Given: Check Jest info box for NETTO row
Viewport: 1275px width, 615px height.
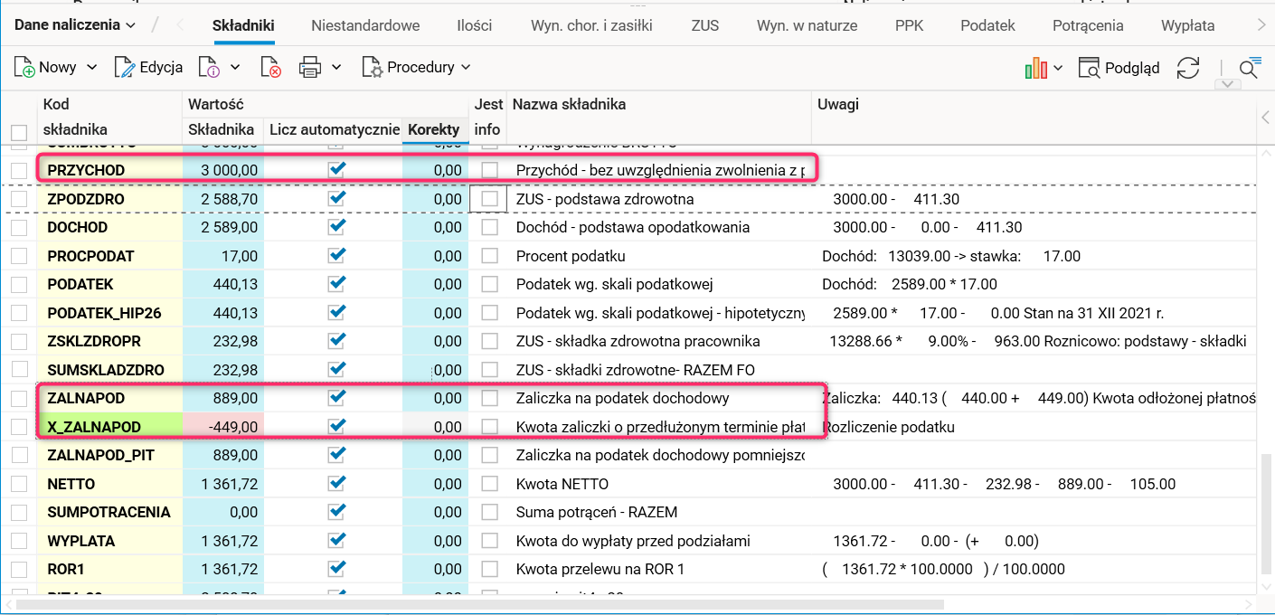Looking at the screenshot, I should click(490, 484).
